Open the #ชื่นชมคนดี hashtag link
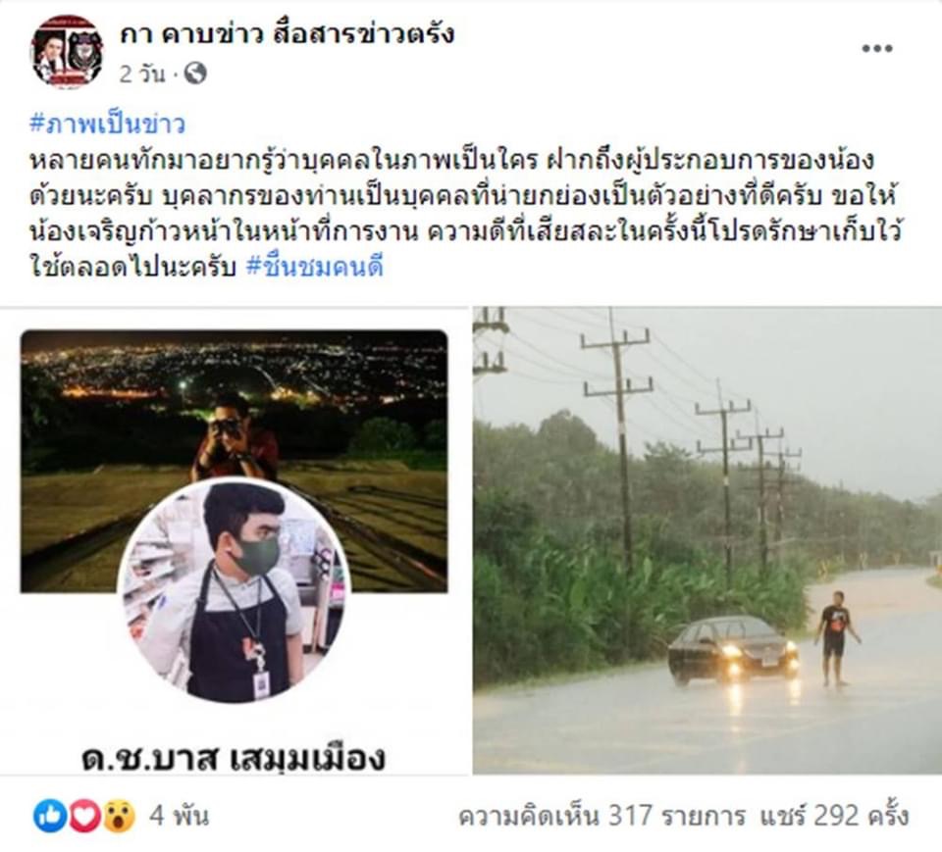This screenshot has height=852, width=942. point(315,266)
